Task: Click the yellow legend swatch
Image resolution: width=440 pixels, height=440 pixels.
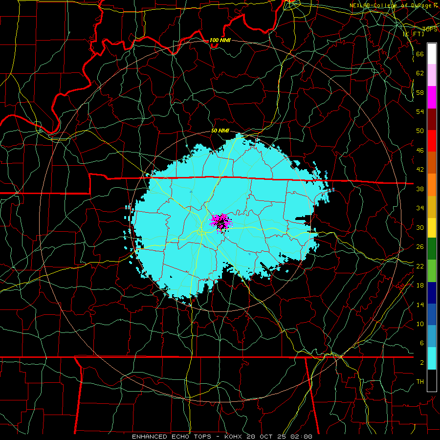Action: (432, 227)
